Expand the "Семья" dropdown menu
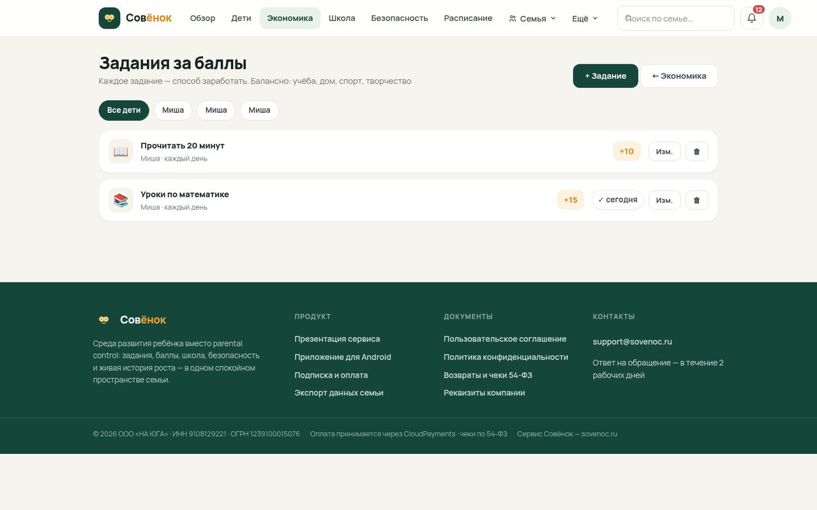 pyautogui.click(x=532, y=18)
